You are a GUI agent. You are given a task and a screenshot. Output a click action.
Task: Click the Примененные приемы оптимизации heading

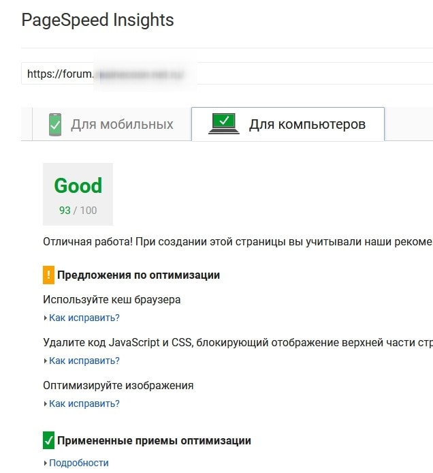click(154, 441)
